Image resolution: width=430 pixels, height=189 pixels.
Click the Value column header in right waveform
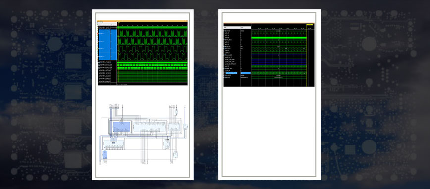pos(245,28)
